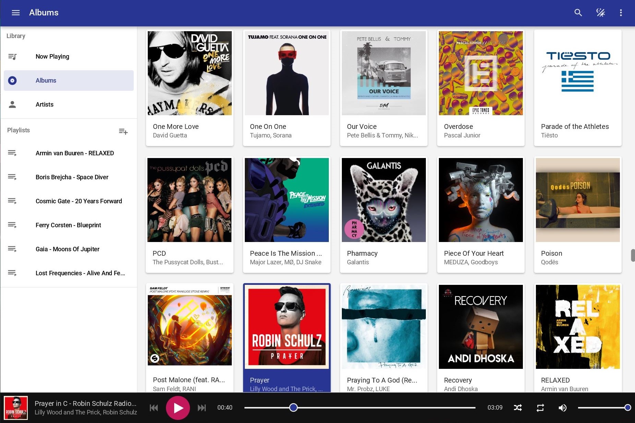Open the Pharmacy album by Galantis

(x=384, y=200)
